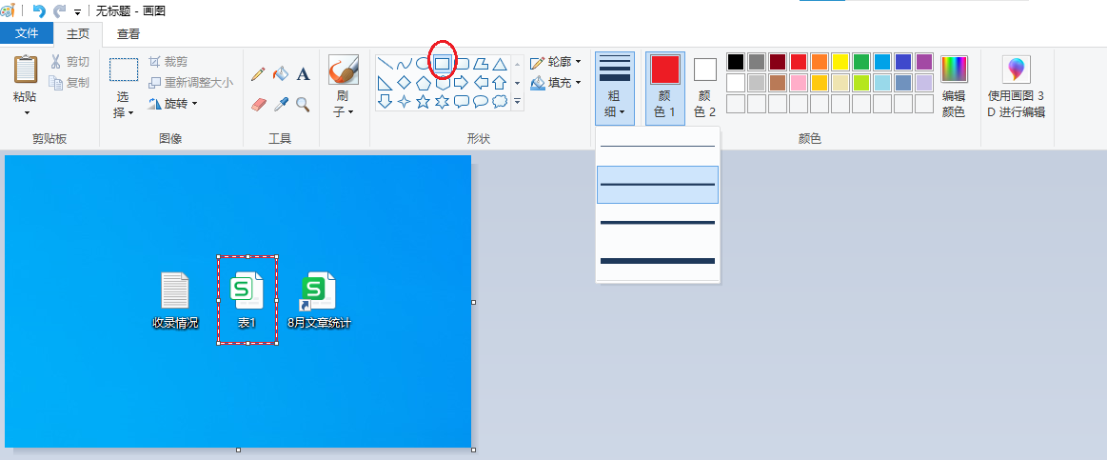Activate Color 1 (颜色1) selector
This screenshot has height=460, width=1107.
point(665,89)
